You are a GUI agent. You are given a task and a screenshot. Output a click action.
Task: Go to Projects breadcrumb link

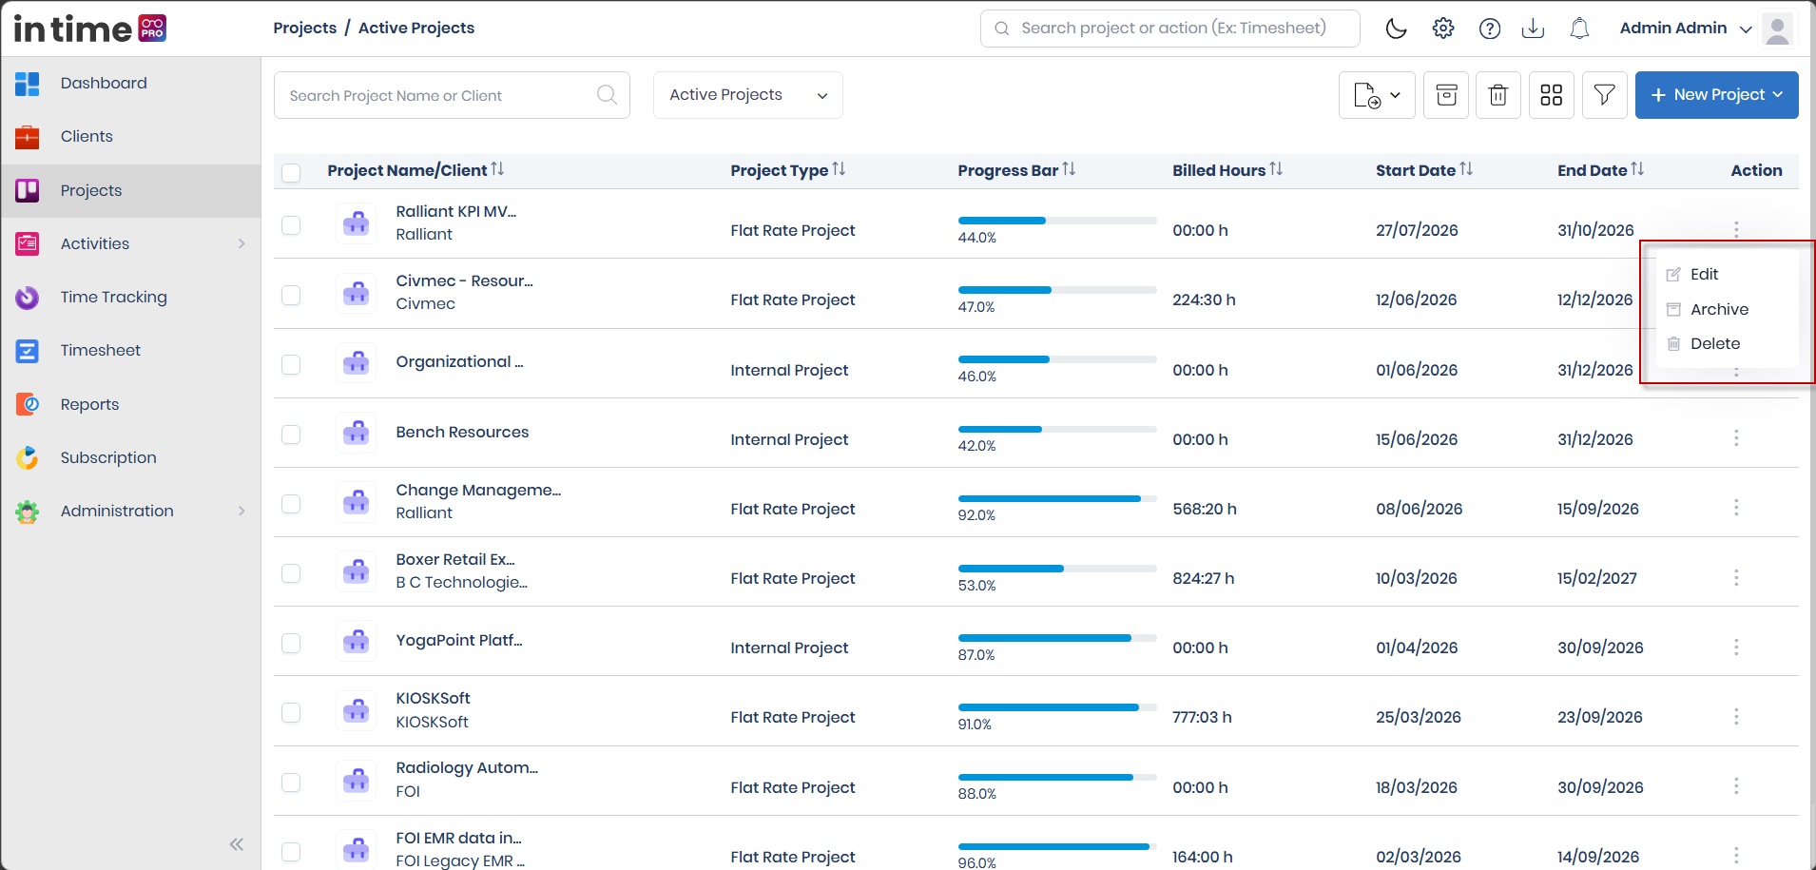(x=305, y=29)
